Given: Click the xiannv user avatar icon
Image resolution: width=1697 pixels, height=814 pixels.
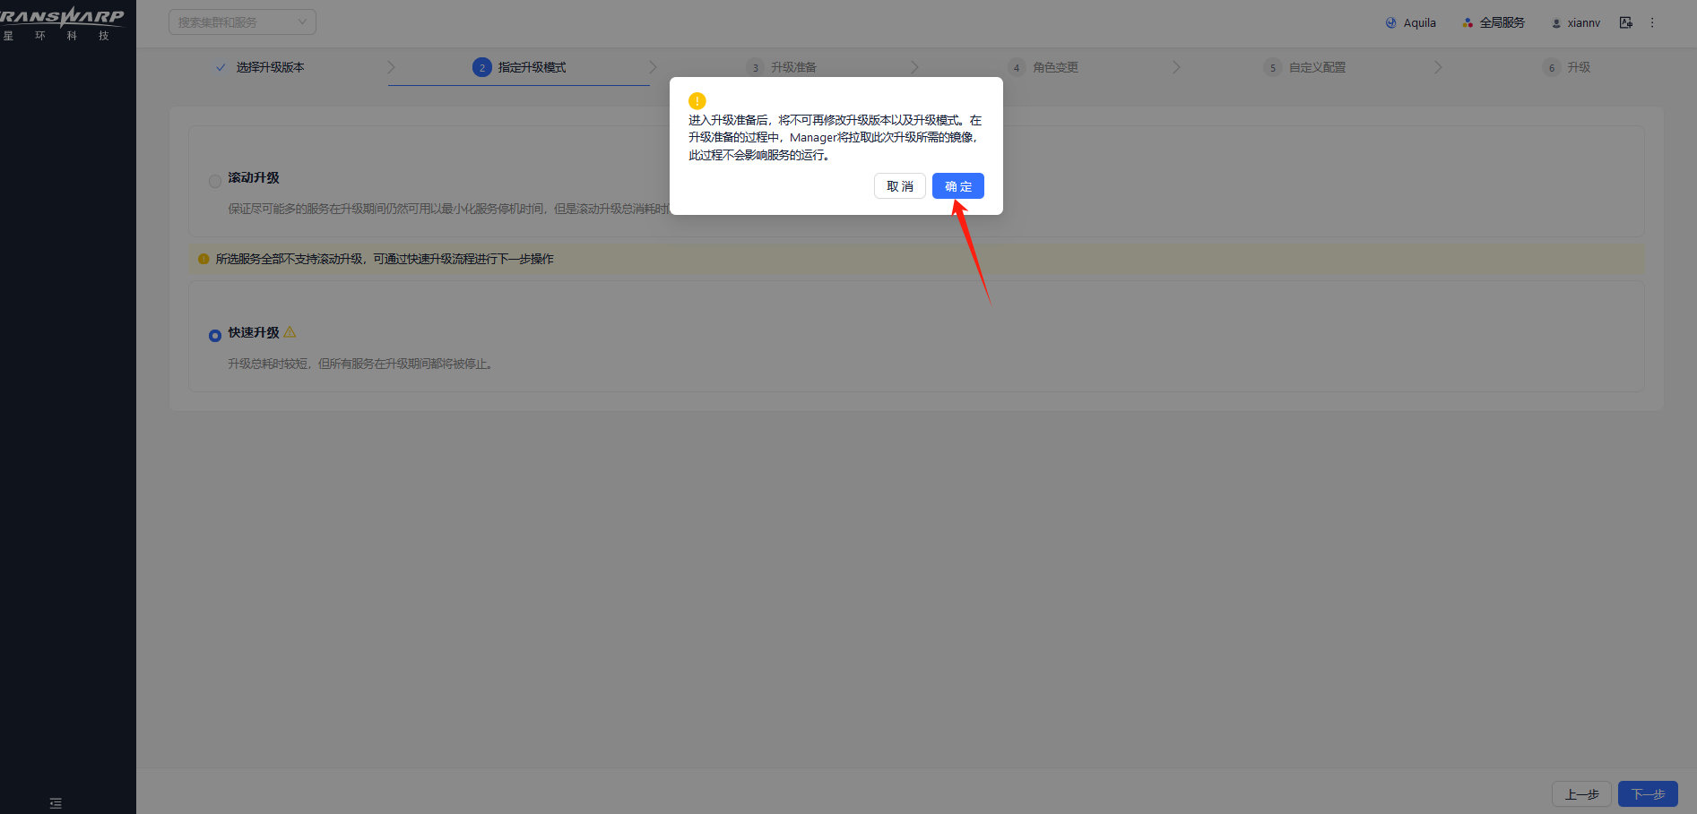Looking at the screenshot, I should (1556, 23).
